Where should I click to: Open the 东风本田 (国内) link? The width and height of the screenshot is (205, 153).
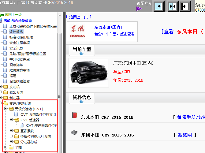[108, 27]
